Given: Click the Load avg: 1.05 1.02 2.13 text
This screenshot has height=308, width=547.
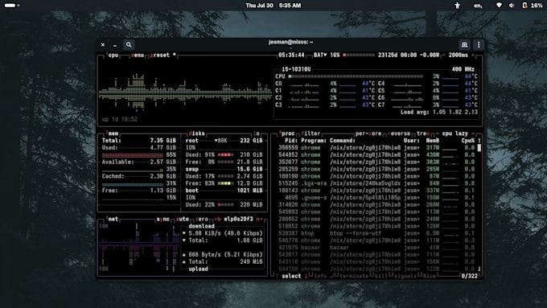Looking at the screenshot, I should coord(439,112).
